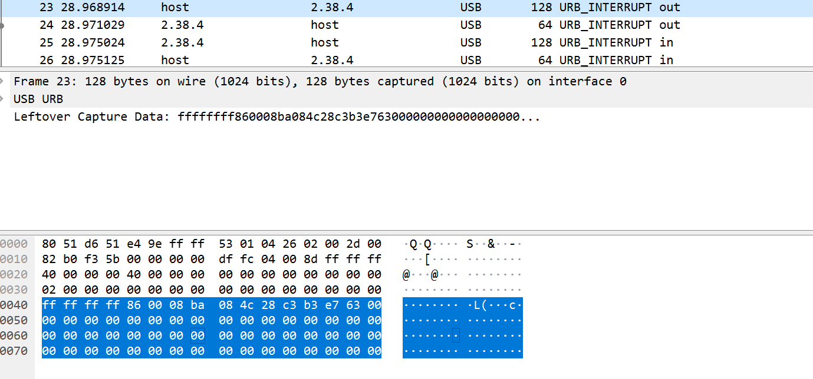Click ASCII '[' character in row 0010
The height and width of the screenshot is (379, 813).
click(x=427, y=260)
